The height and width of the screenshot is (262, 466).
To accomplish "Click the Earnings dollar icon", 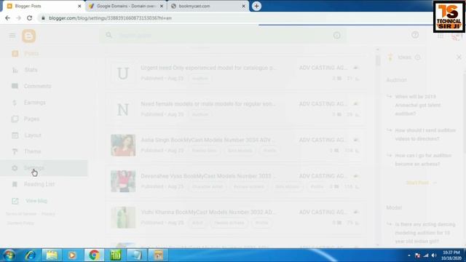I will [x=15, y=103].
